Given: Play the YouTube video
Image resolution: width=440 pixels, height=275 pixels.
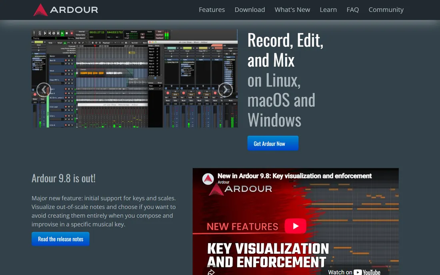Looking at the screenshot, I should pos(296,226).
